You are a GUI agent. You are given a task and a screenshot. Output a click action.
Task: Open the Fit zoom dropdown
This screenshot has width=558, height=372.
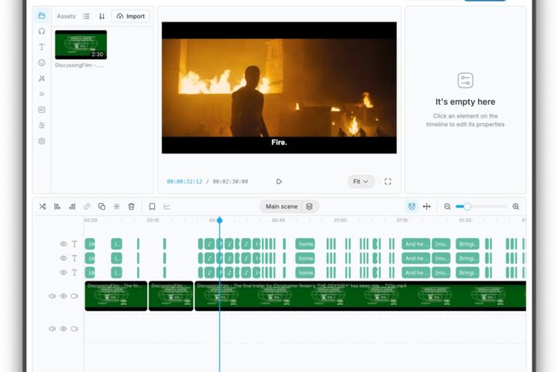(361, 181)
